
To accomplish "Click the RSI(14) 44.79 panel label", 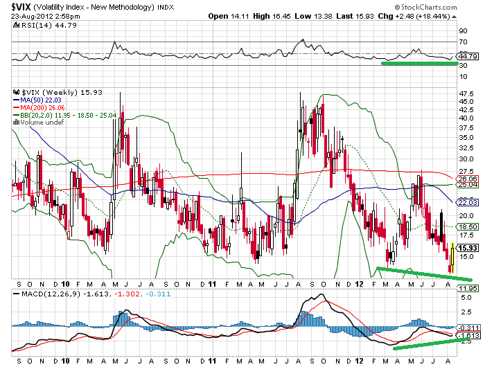I will coord(48,26).
